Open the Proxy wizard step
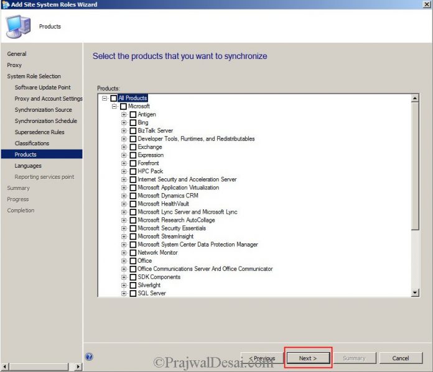Screen dimensions: 433x372 point(14,65)
